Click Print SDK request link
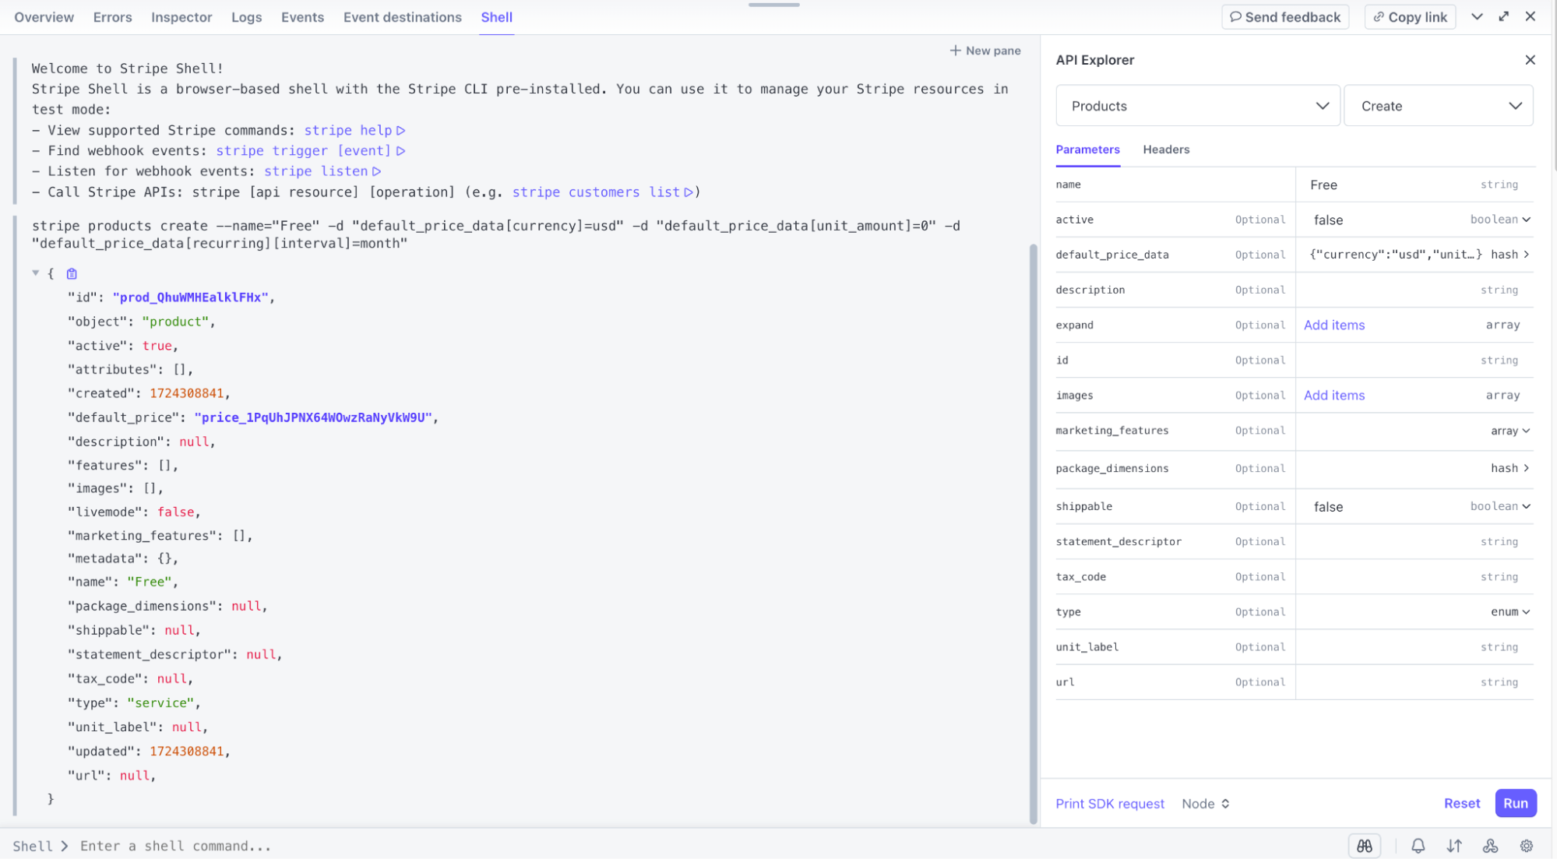The width and height of the screenshot is (1557, 859). (x=1109, y=804)
